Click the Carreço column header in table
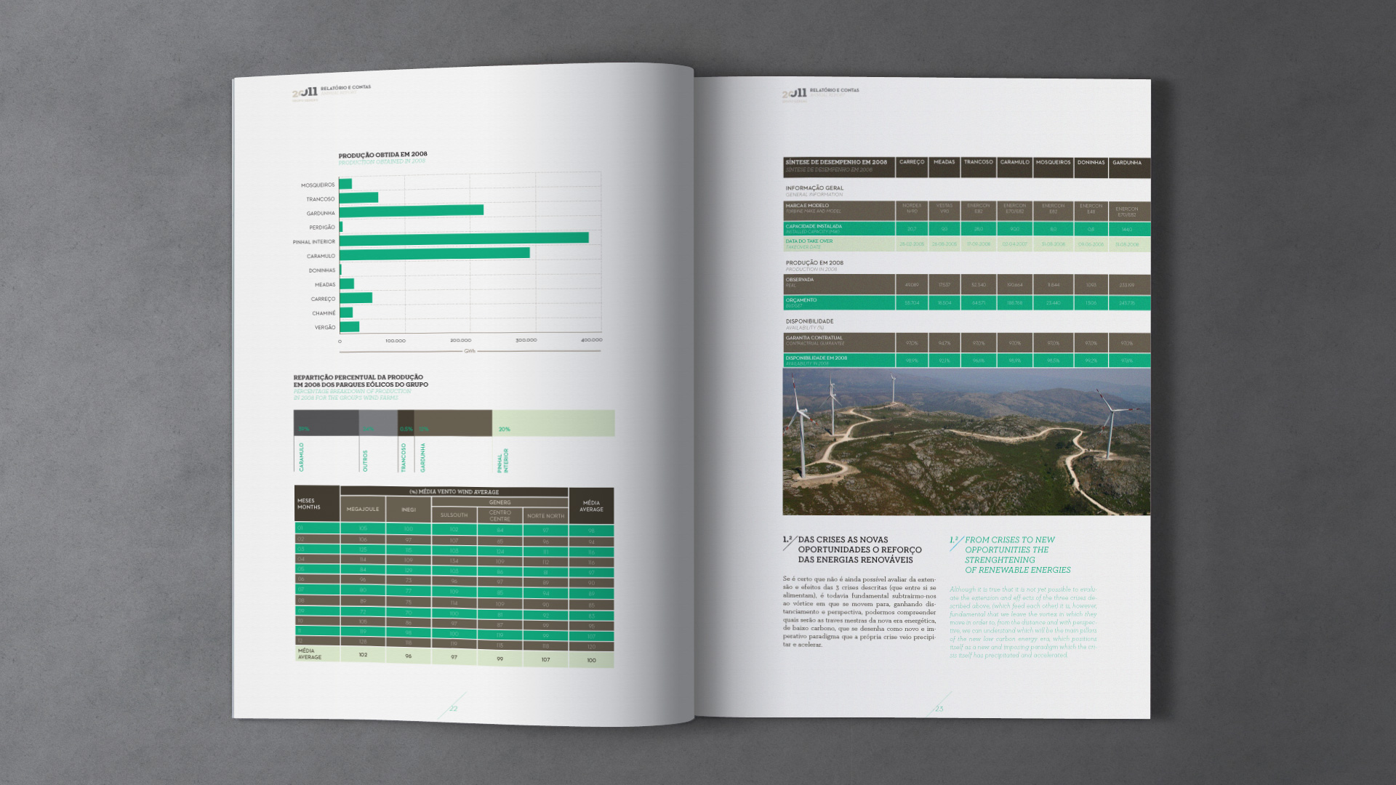Image resolution: width=1396 pixels, height=785 pixels. pos(911,163)
